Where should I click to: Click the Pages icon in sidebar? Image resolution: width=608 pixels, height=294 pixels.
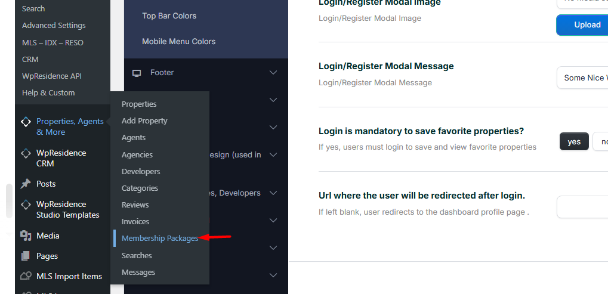click(26, 256)
